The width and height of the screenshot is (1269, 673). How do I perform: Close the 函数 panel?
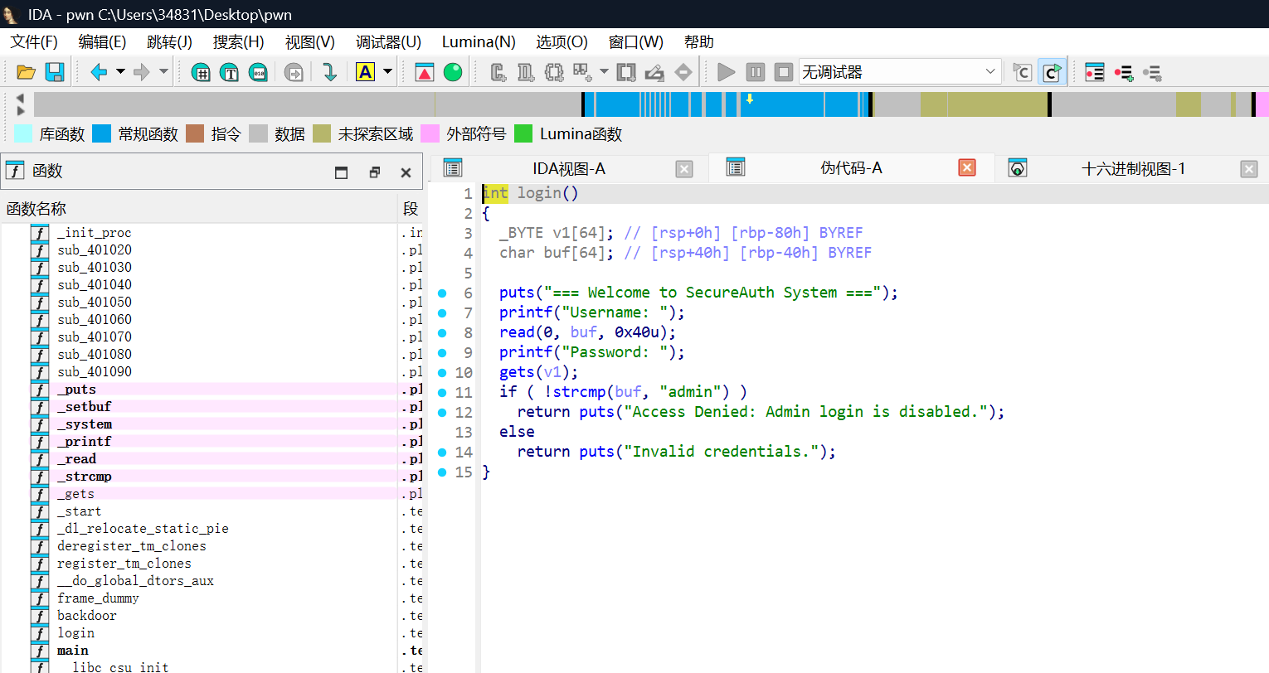coord(406,172)
